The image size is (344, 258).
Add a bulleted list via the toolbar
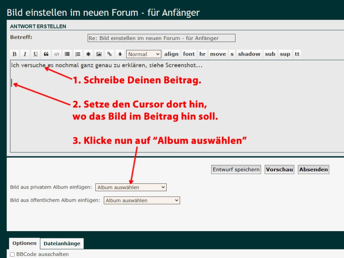coord(67,54)
